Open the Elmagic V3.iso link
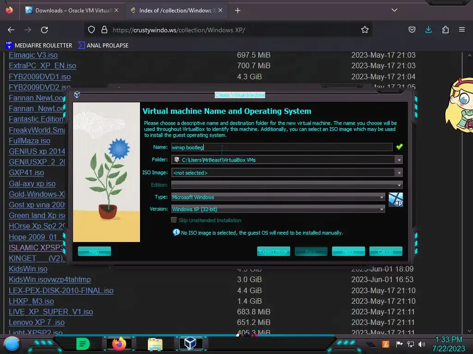 pos(33,55)
